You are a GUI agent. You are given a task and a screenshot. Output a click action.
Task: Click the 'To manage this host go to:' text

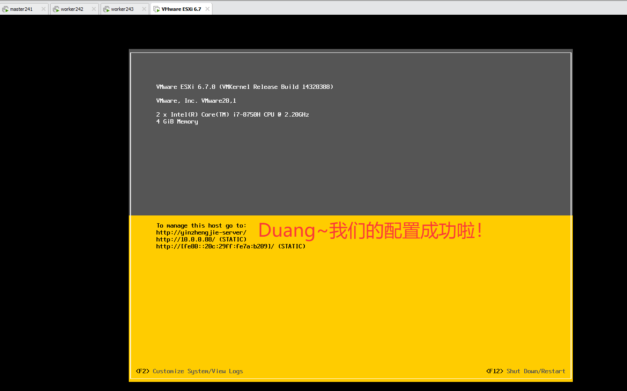point(201,226)
